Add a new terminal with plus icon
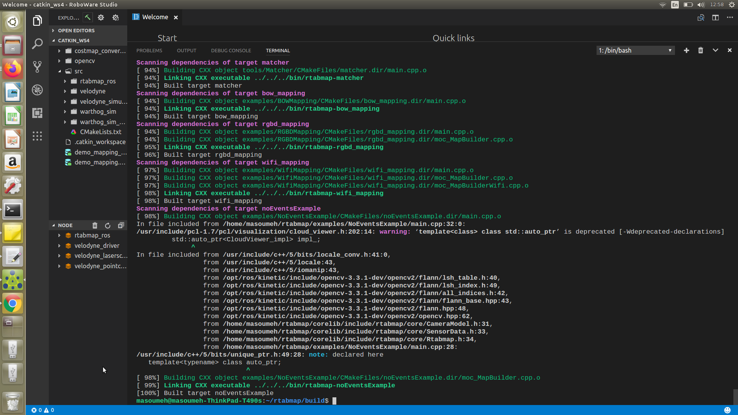 [x=686, y=50]
